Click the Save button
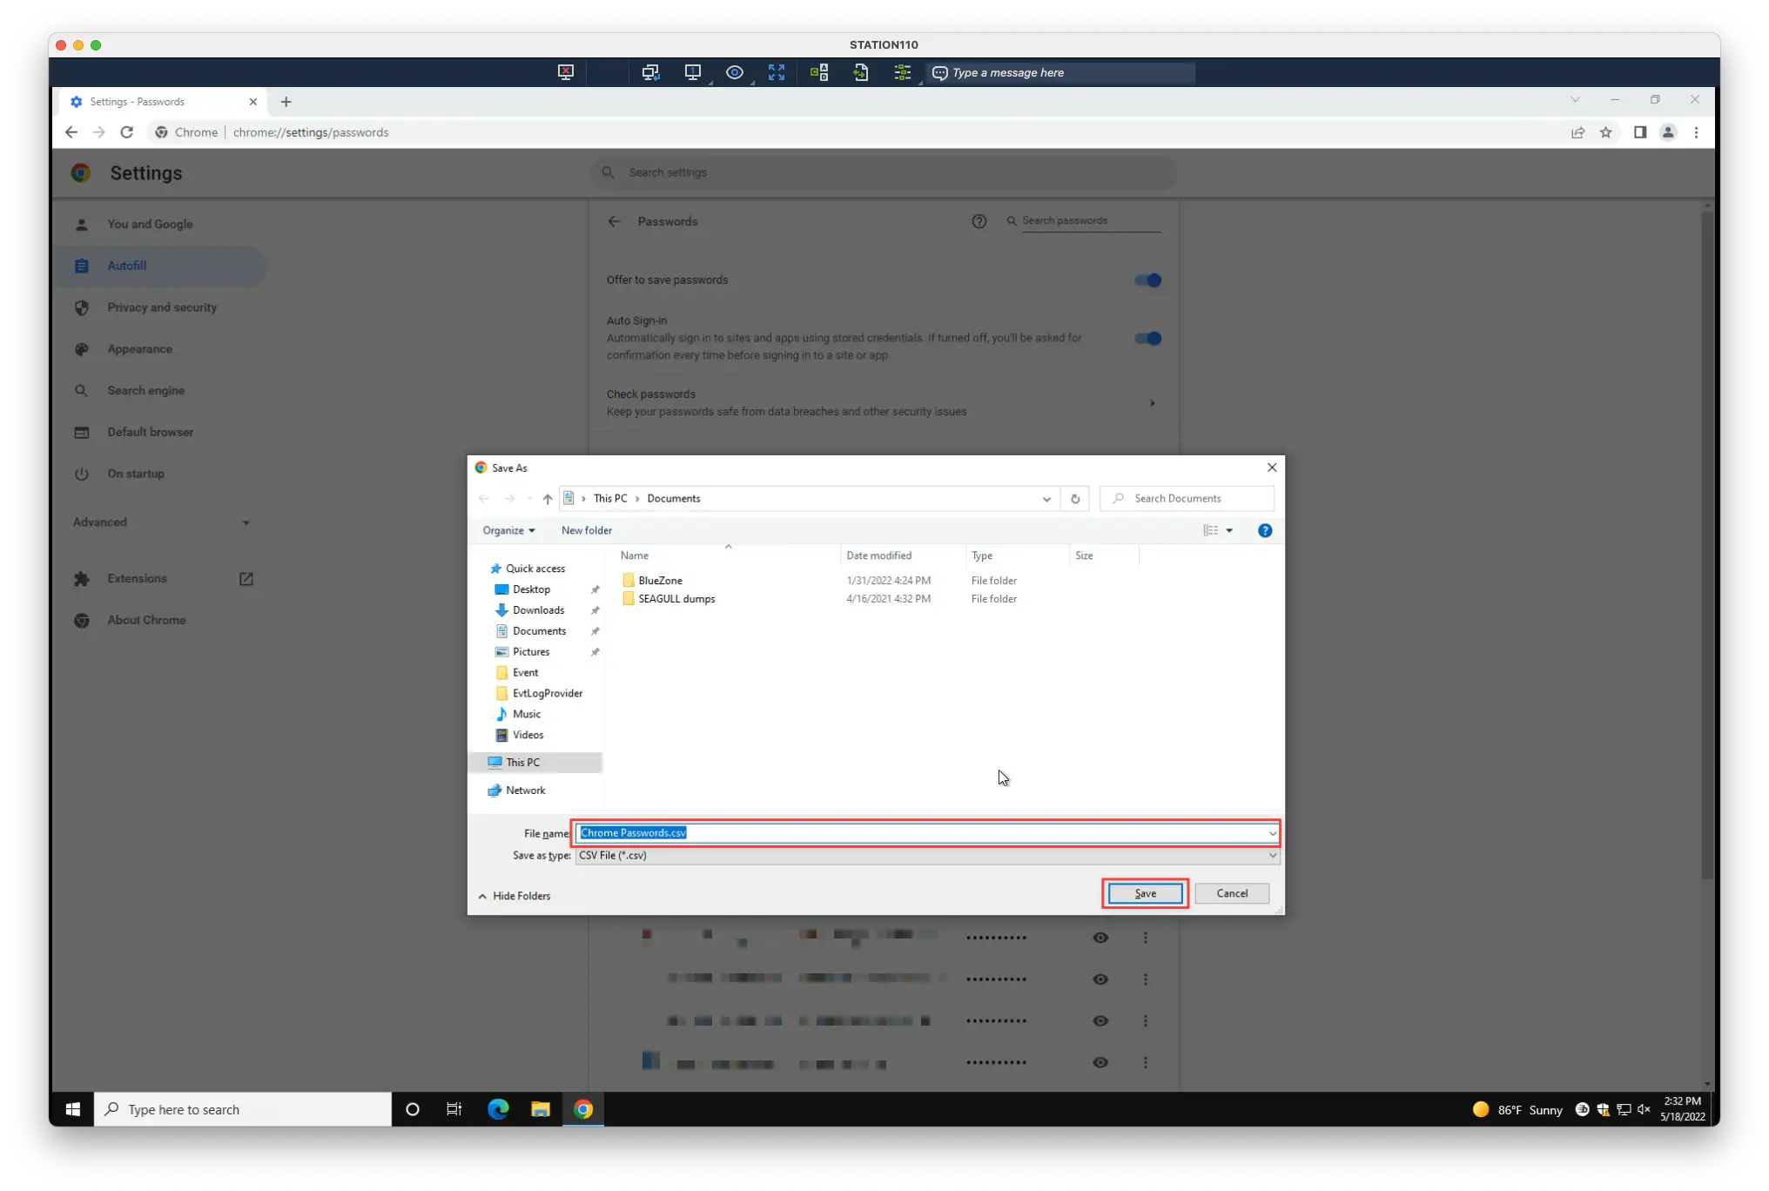This screenshot has width=1769, height=1191. [1145, 893]
